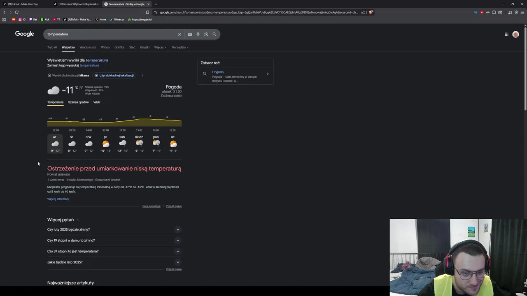Open the Brave Shields lion icon

[371, 12]
